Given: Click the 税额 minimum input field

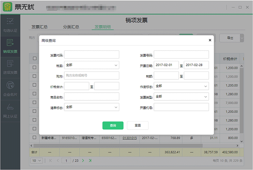Looking at the screenshot, I should click(166, 76).
